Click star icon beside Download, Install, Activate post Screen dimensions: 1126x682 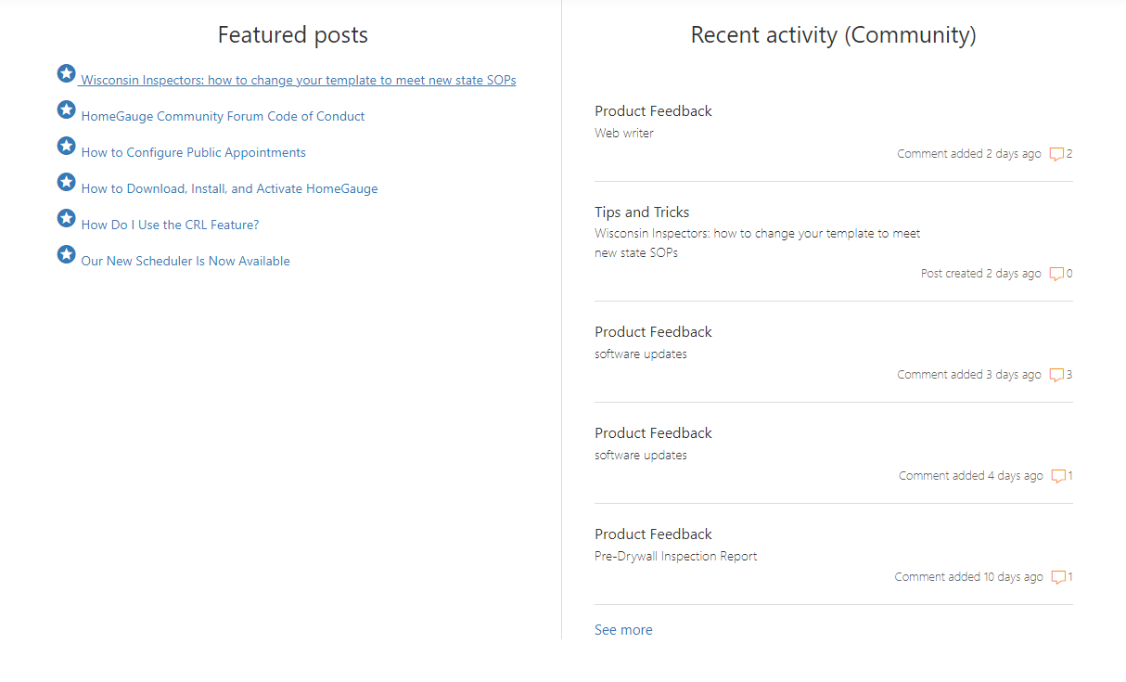(66, 182)
